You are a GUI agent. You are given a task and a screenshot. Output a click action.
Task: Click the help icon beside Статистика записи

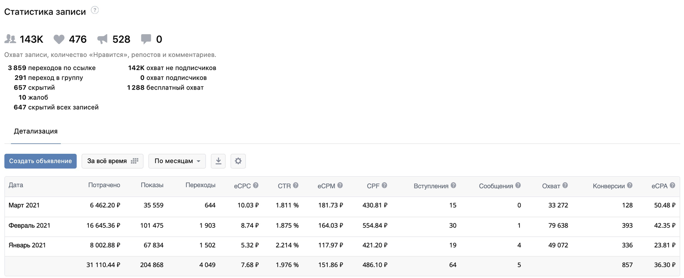click(x=95, y=10)
